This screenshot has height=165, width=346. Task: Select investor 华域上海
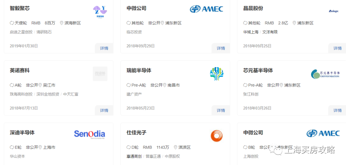tap(251, 32)
